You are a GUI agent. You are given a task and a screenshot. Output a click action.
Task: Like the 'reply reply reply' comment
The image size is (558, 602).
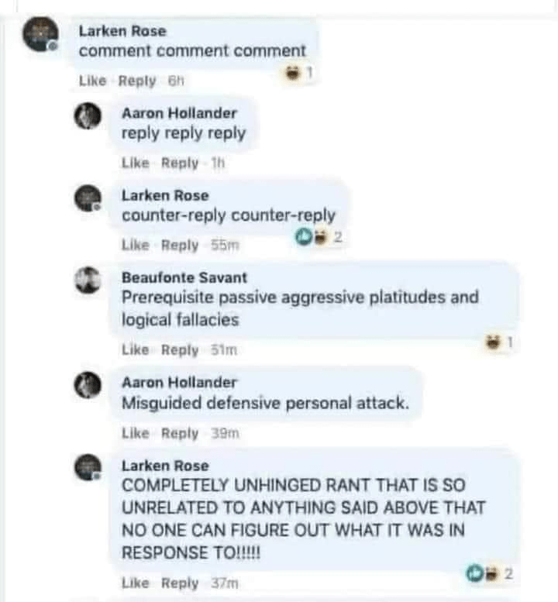pos(135,163)
